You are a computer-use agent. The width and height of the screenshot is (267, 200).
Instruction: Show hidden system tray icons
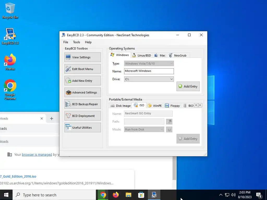pos(221,195)
